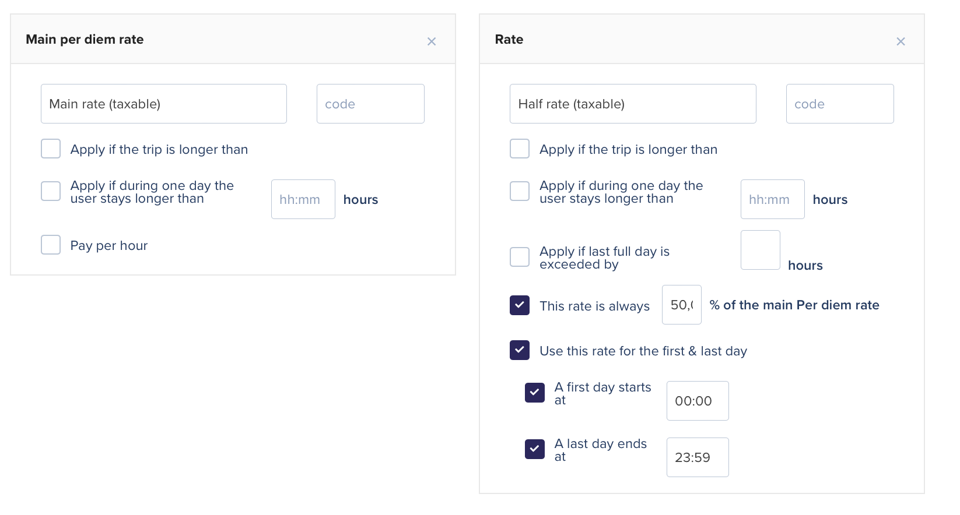Enable the Pay per hour checkbox
The width and height of the screenshot is (960, 515).
tap(51, 245)
